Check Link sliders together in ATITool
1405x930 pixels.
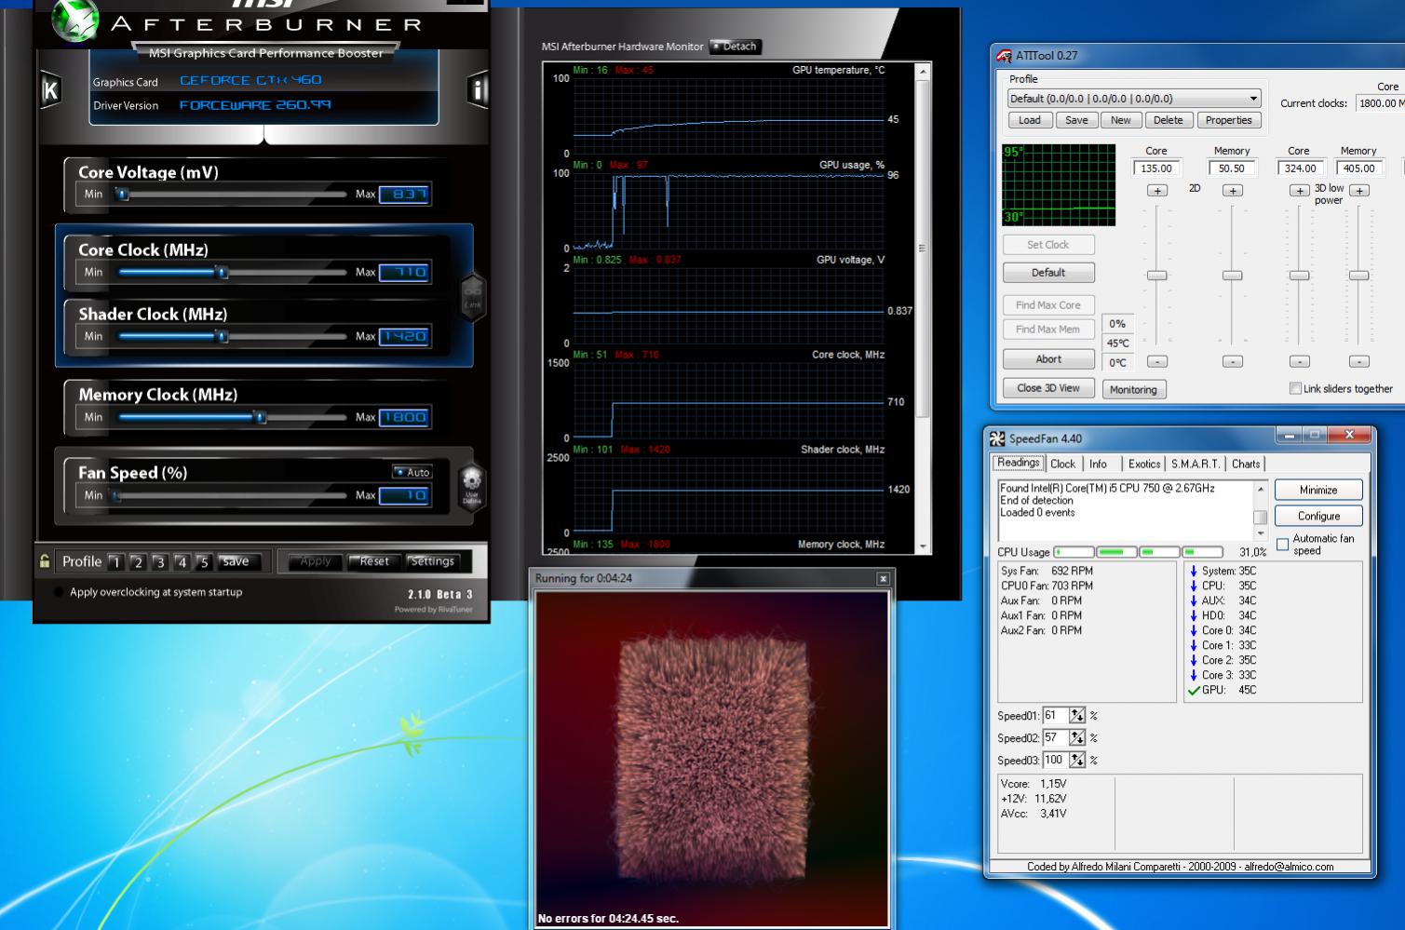[x=1295, y=388]
